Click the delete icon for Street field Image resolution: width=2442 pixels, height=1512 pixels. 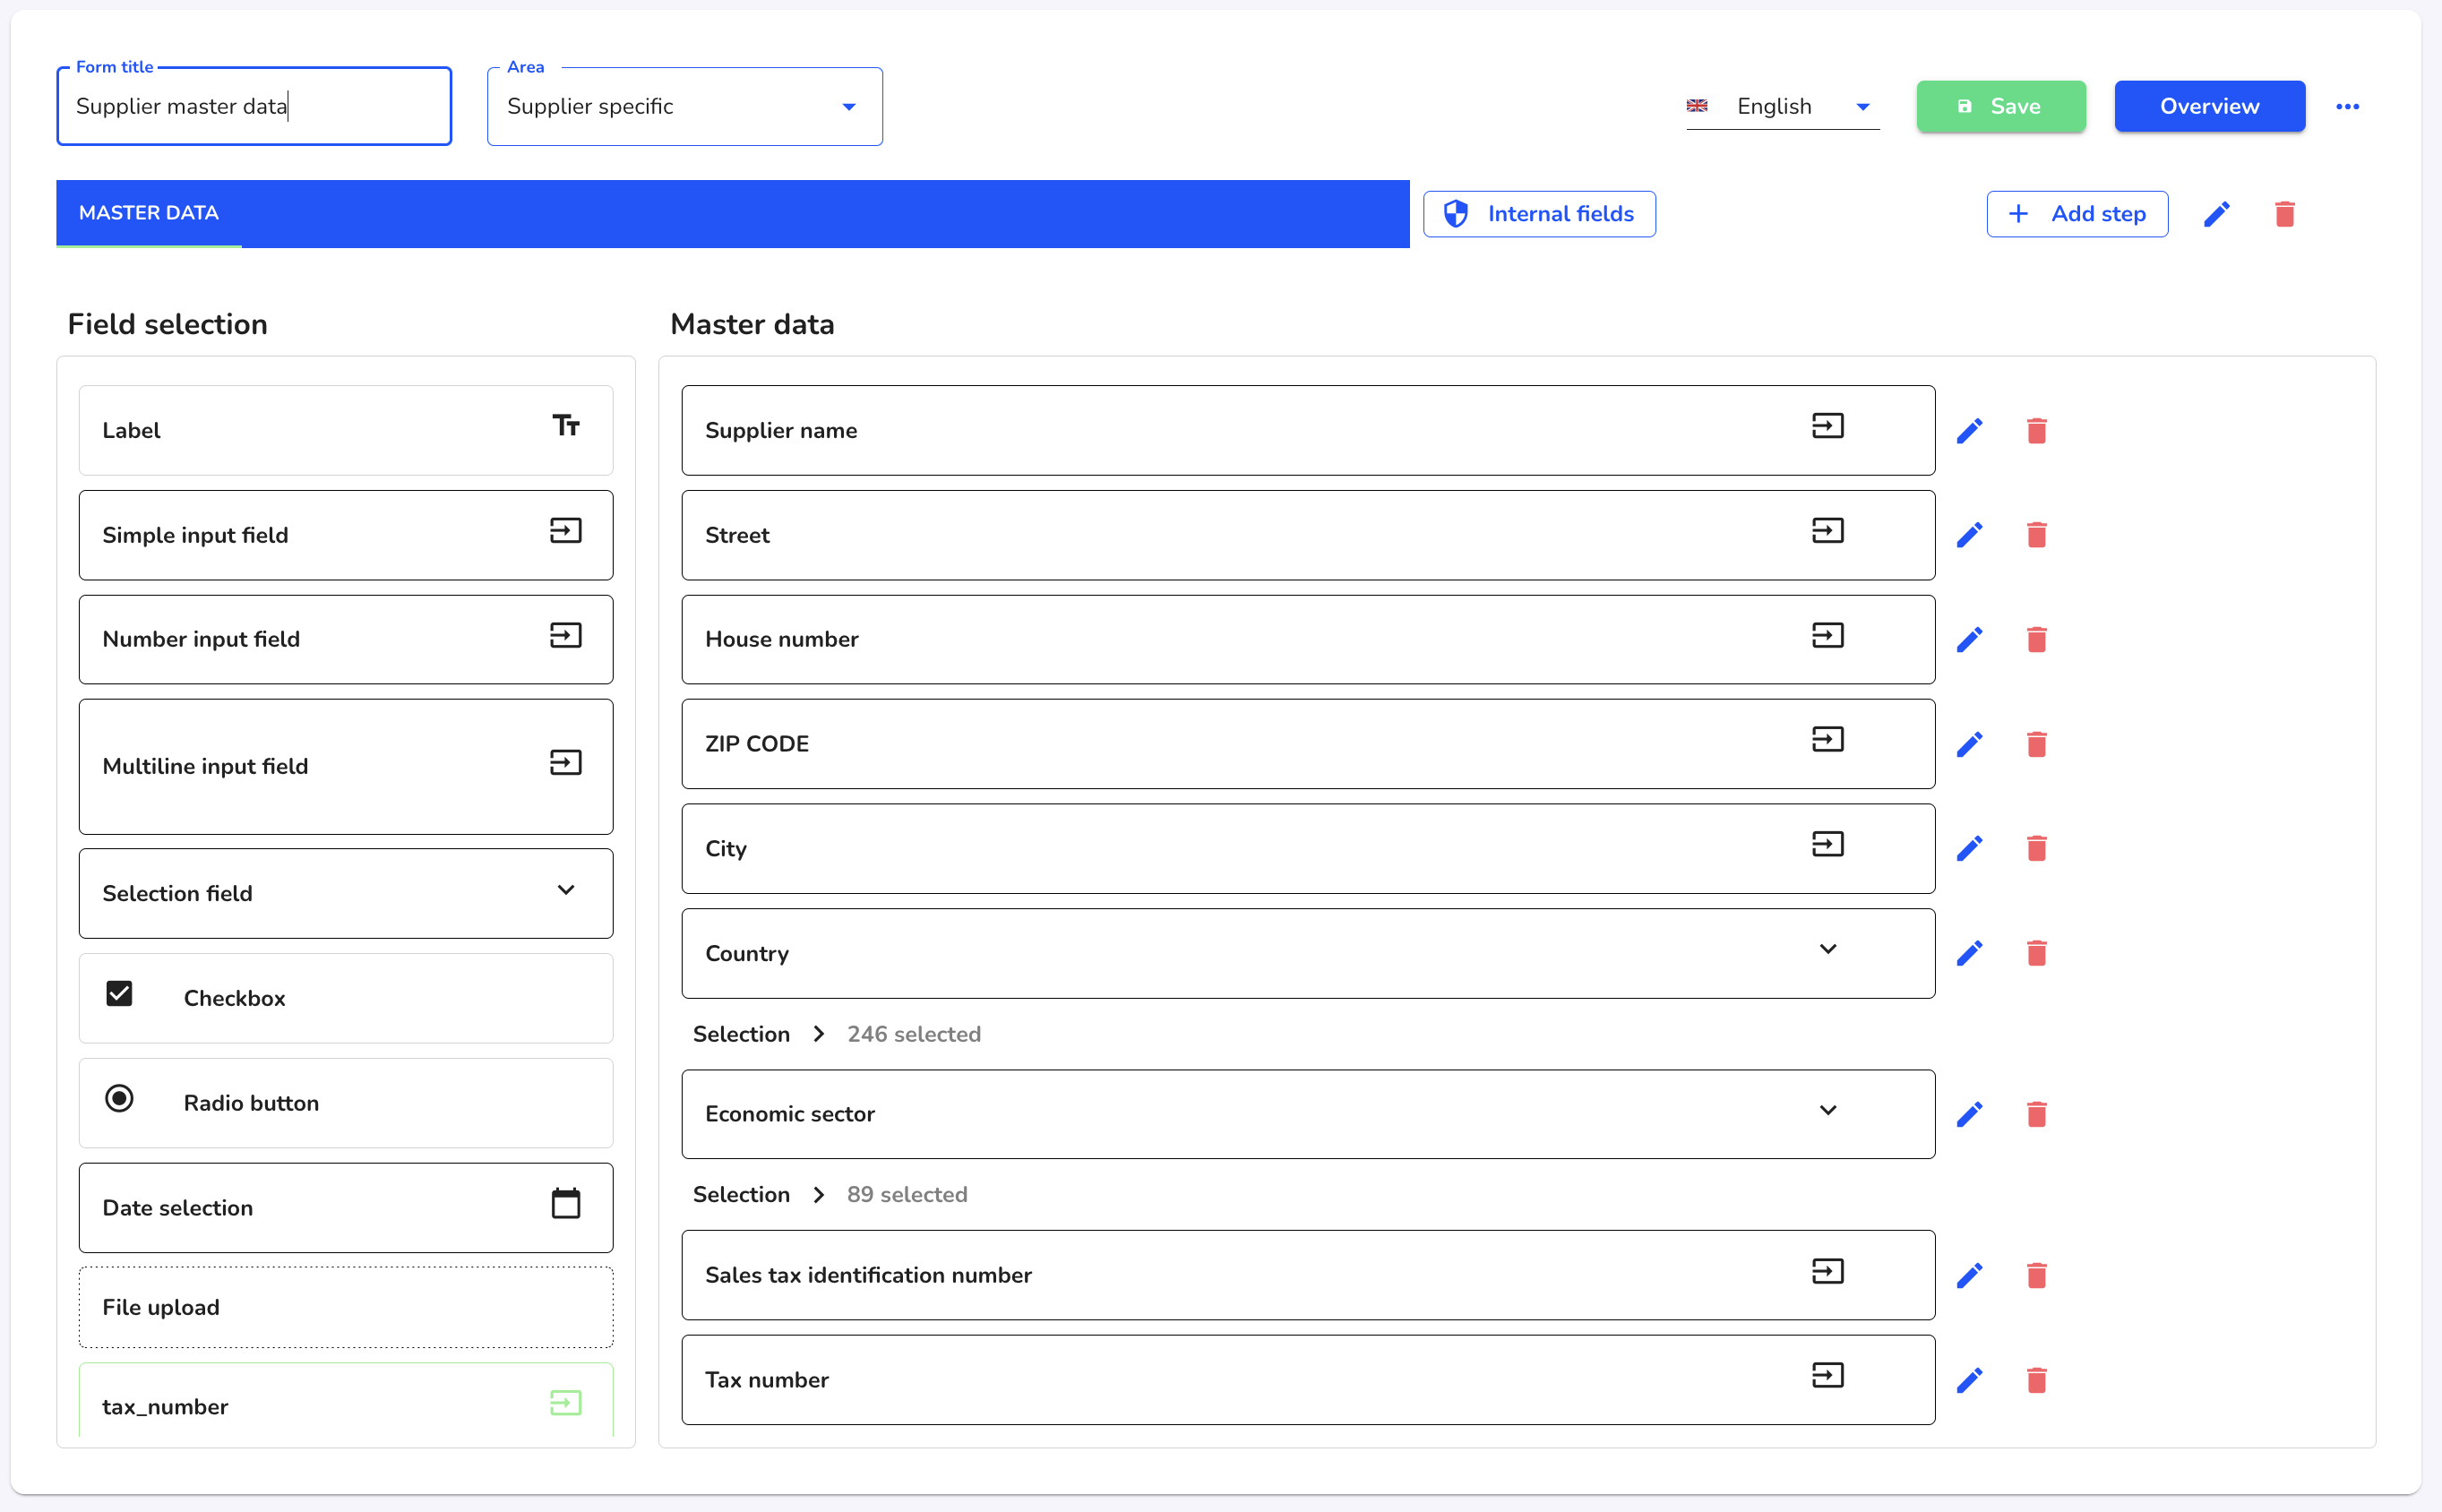(2035, 536)
